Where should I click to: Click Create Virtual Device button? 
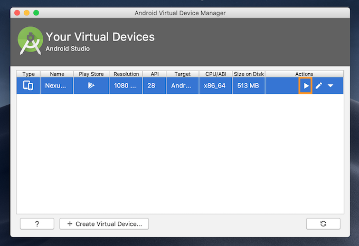click(x=104, y=224)
